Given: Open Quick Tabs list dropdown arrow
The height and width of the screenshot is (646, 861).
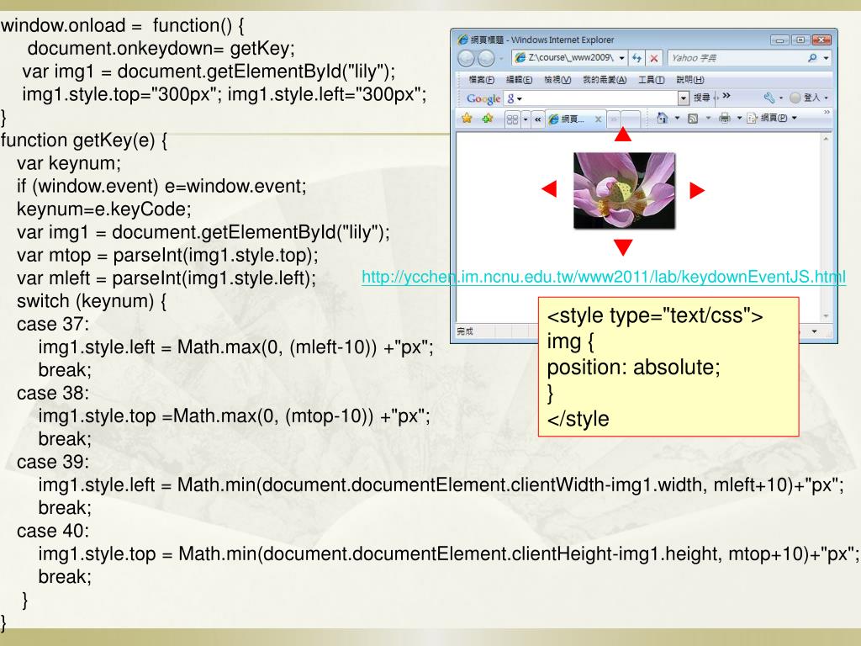Looking at the screenshot, I should (526, 119).
